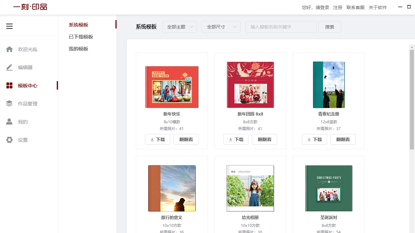The width and height of the screenshot is (415, 233).
Task: Open the 圣诞派对 template thumbnail
Action: coord(328,188)
